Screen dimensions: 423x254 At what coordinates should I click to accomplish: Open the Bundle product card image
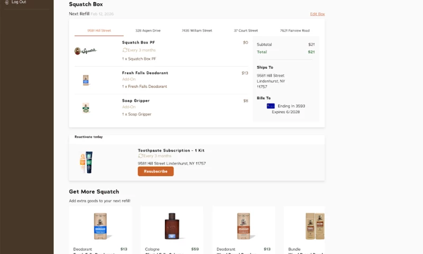(315, 226)
